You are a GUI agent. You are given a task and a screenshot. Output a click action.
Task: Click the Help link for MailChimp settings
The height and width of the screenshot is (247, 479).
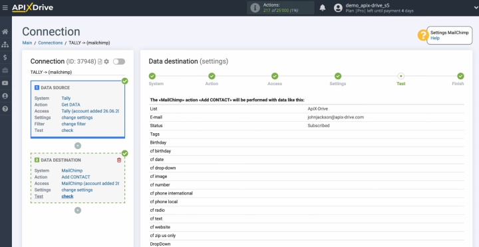[x=435, y=38]
